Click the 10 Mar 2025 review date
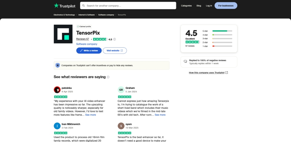The image size is (291, 142). click(x=132, y=128)
